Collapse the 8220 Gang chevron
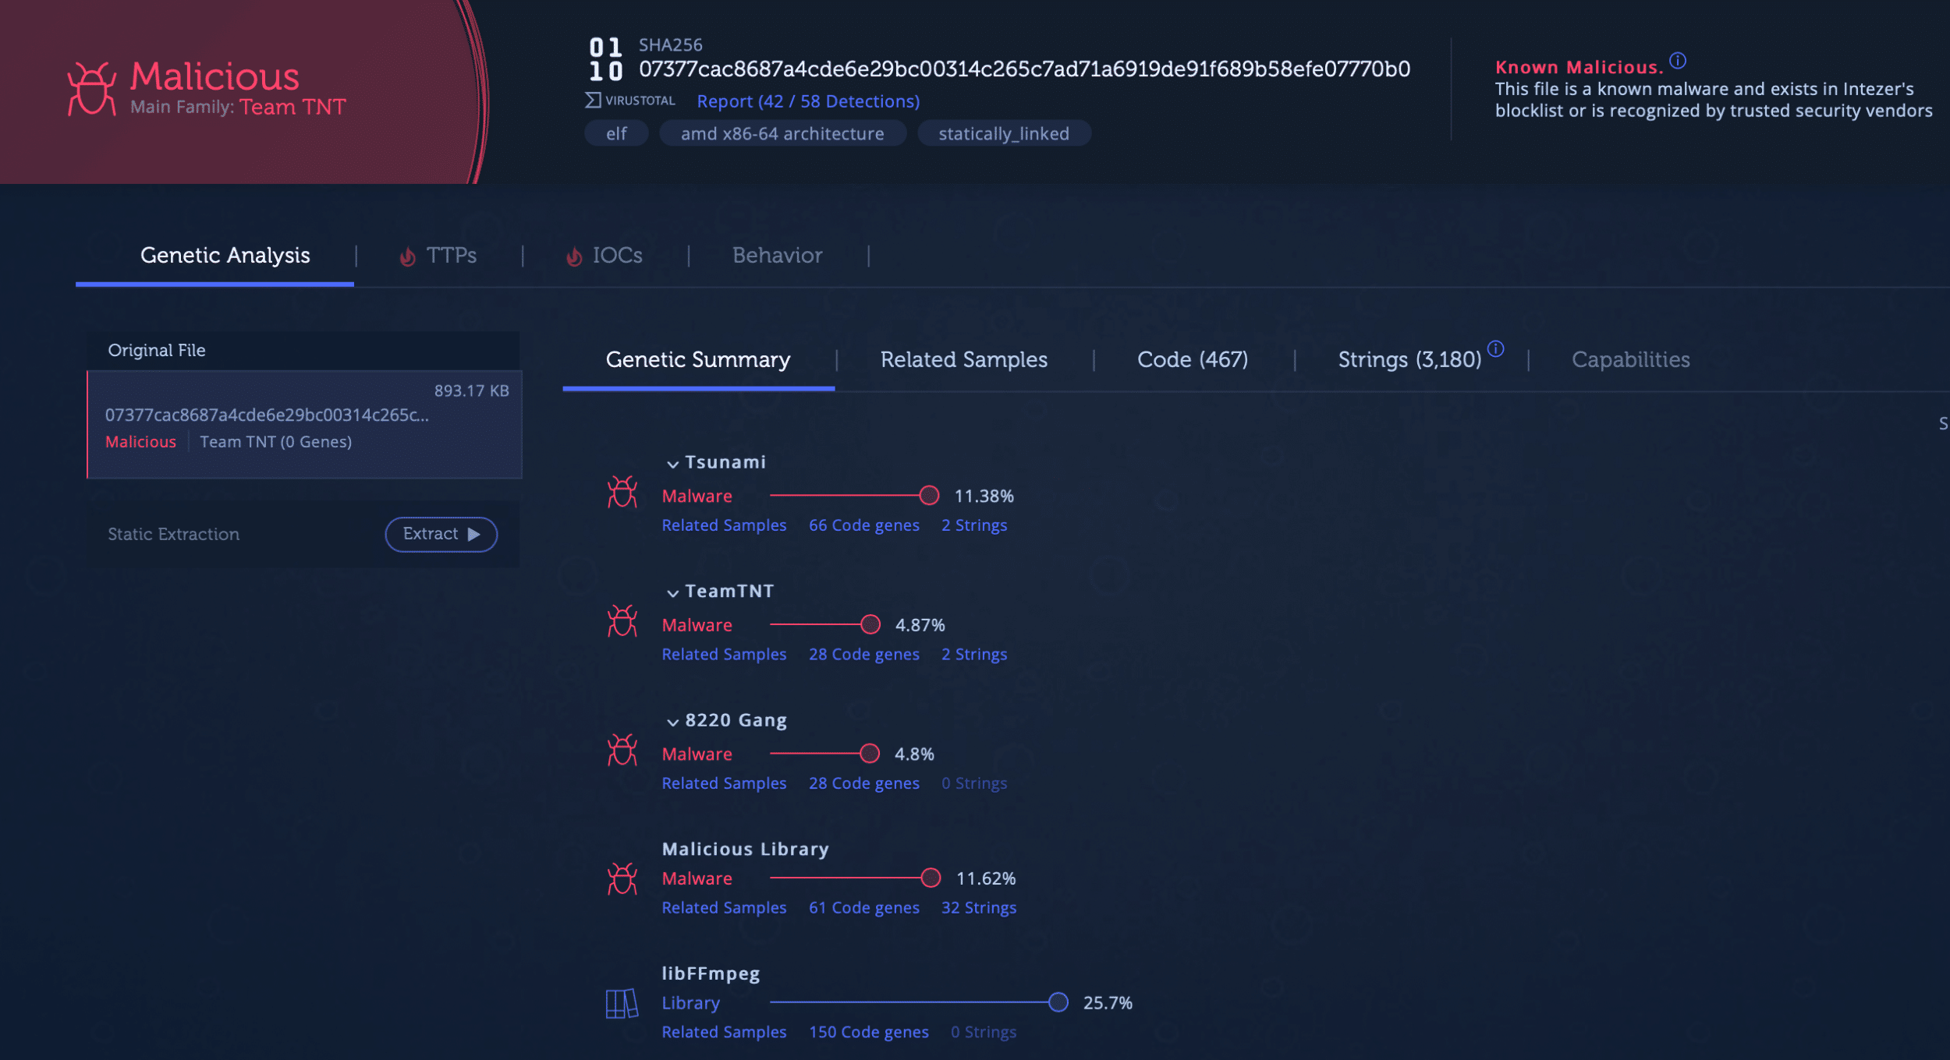 coord(672,722)
